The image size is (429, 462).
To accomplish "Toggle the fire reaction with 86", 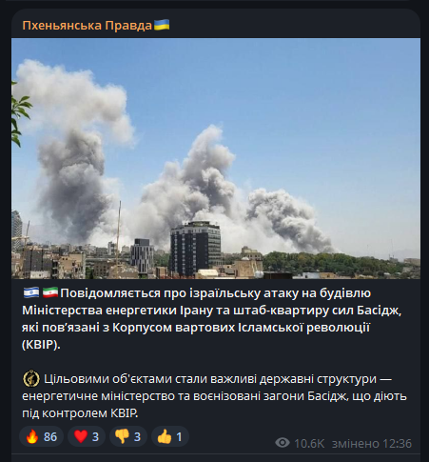I will click(x=42, y=436).
